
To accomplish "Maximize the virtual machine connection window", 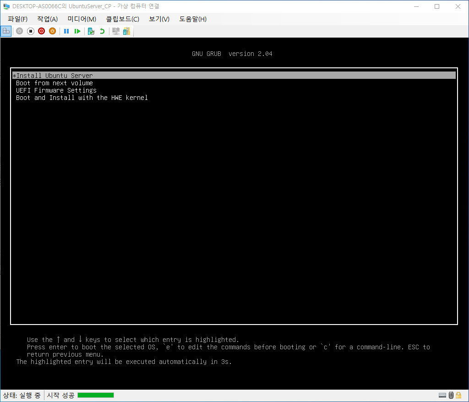I will point(437,6).
